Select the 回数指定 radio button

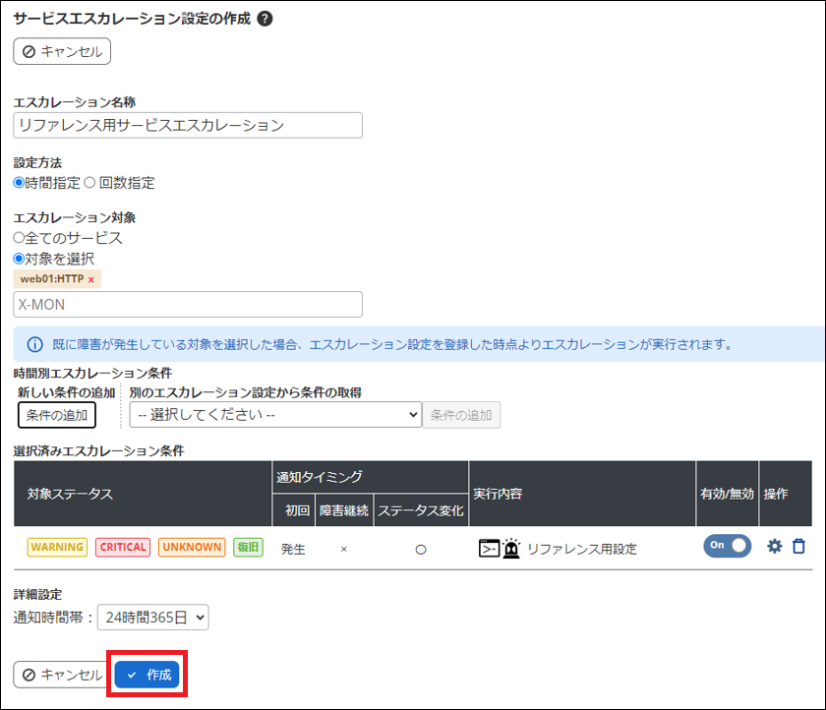tap(91, 183)
